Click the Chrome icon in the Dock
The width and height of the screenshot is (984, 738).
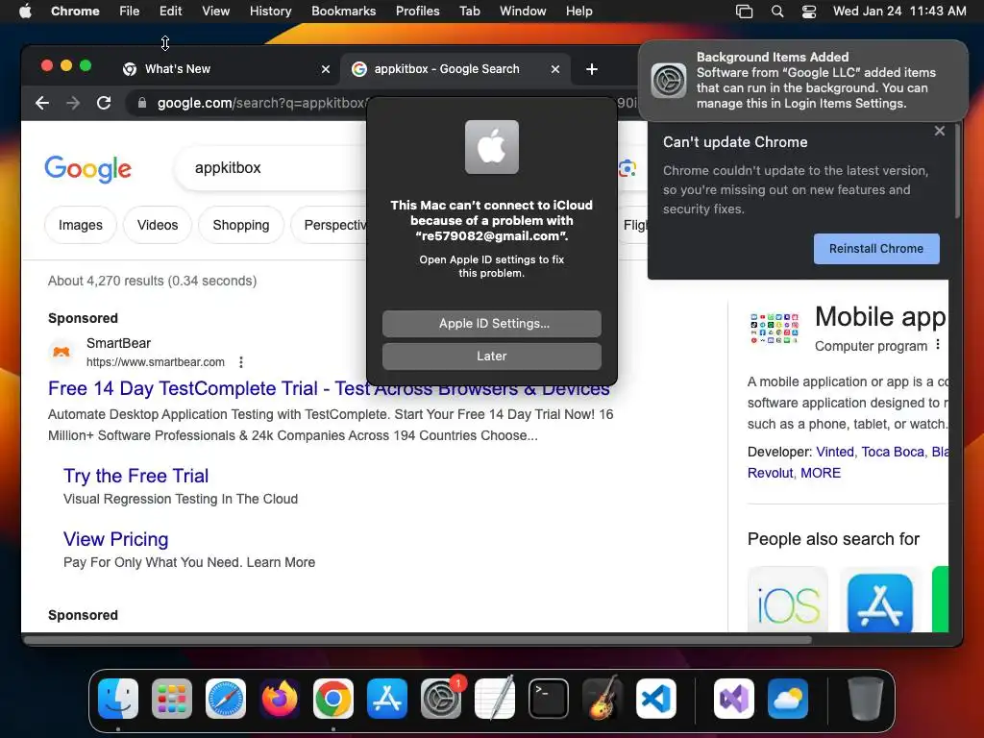tap(333, 699)
